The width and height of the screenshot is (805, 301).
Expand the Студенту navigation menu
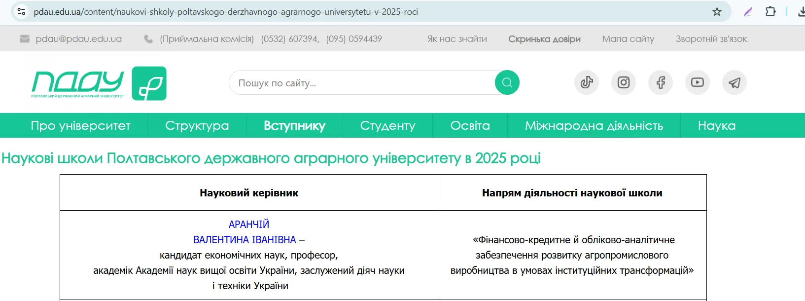click(387, 126)
